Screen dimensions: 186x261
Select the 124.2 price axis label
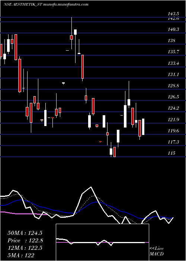click(173, 108)
